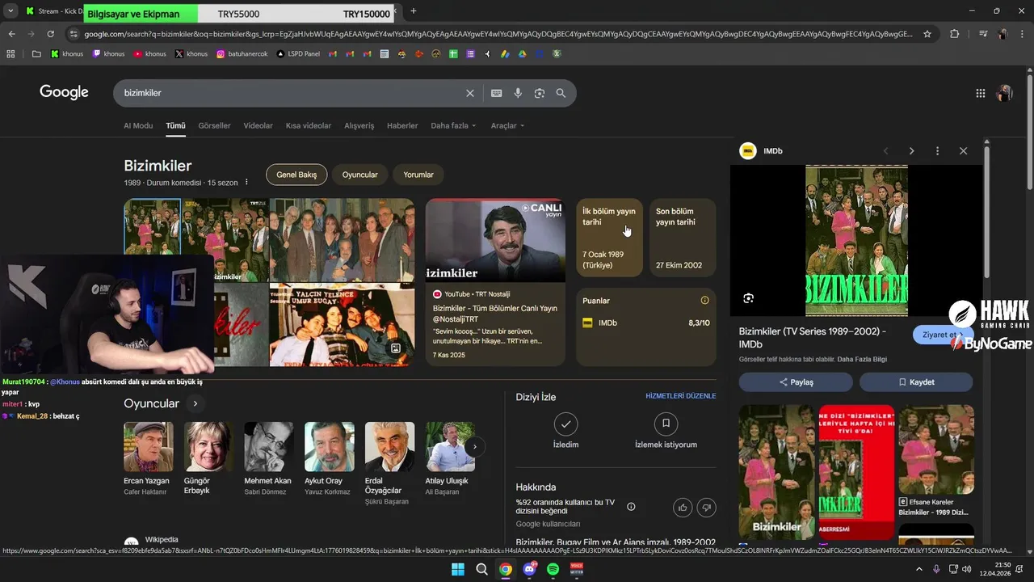Reload the current Google page
This screenshot has height=582, width=1034.
(50, 34)
